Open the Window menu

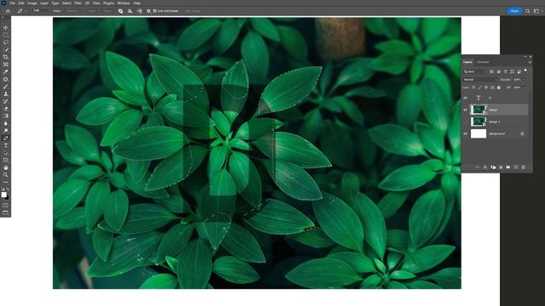click(x=123, y=3)
